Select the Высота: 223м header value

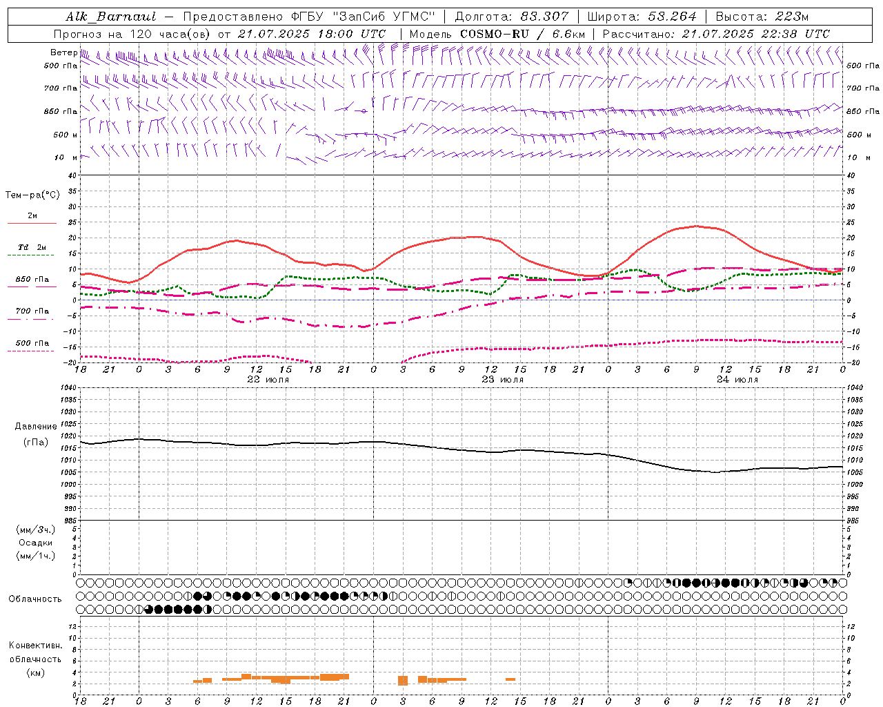[762, 17]
